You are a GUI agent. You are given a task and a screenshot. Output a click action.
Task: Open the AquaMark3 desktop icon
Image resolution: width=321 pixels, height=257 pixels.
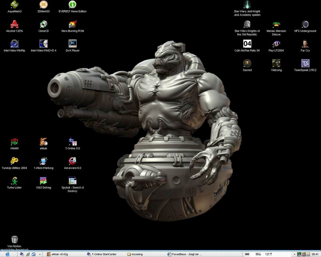coord(14,5)
